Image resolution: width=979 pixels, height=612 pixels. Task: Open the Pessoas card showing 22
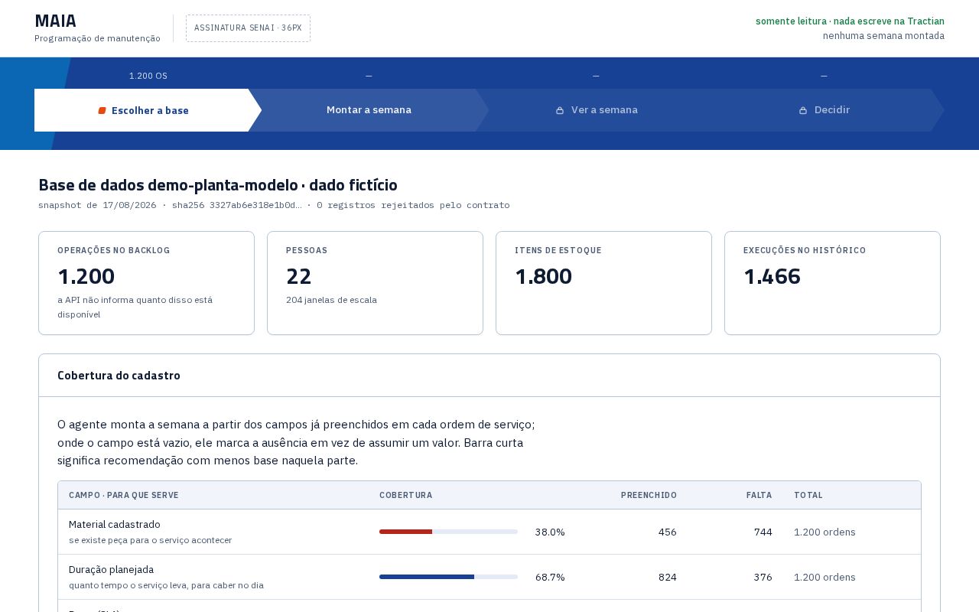tap(375, 283)
